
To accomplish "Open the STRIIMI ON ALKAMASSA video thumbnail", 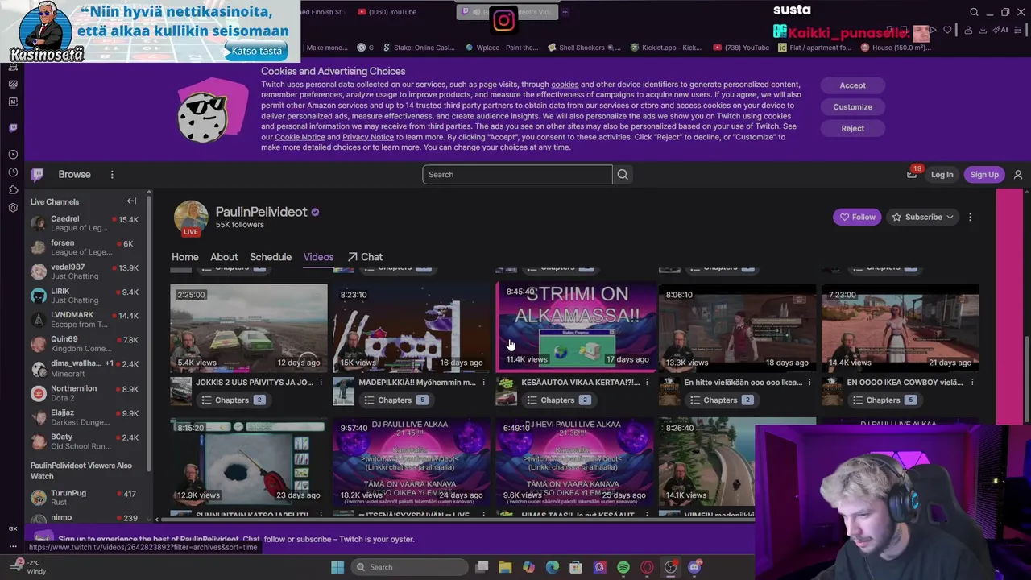I will (576, 325).
